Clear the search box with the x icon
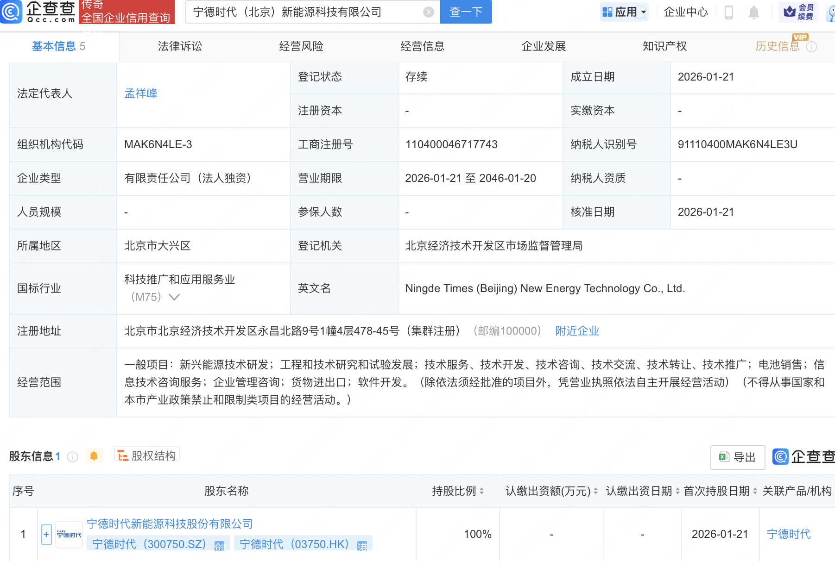Viewport: 835px width, 561px height. (428, 12)
